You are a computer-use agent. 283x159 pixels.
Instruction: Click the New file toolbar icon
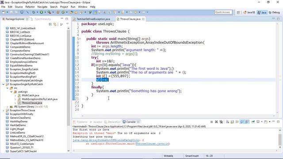pos(4,12)
